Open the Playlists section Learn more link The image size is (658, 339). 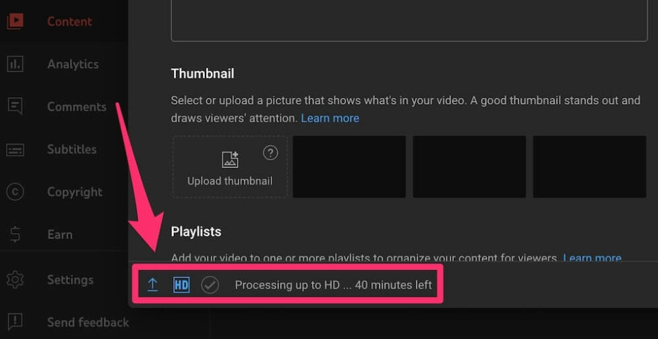click(592, 258)
